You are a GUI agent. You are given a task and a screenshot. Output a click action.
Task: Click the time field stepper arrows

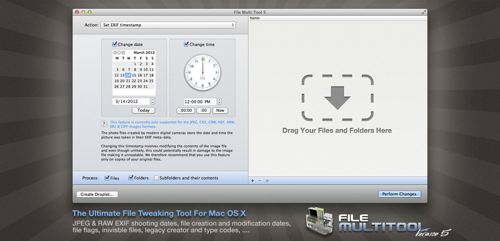[219, 101]
